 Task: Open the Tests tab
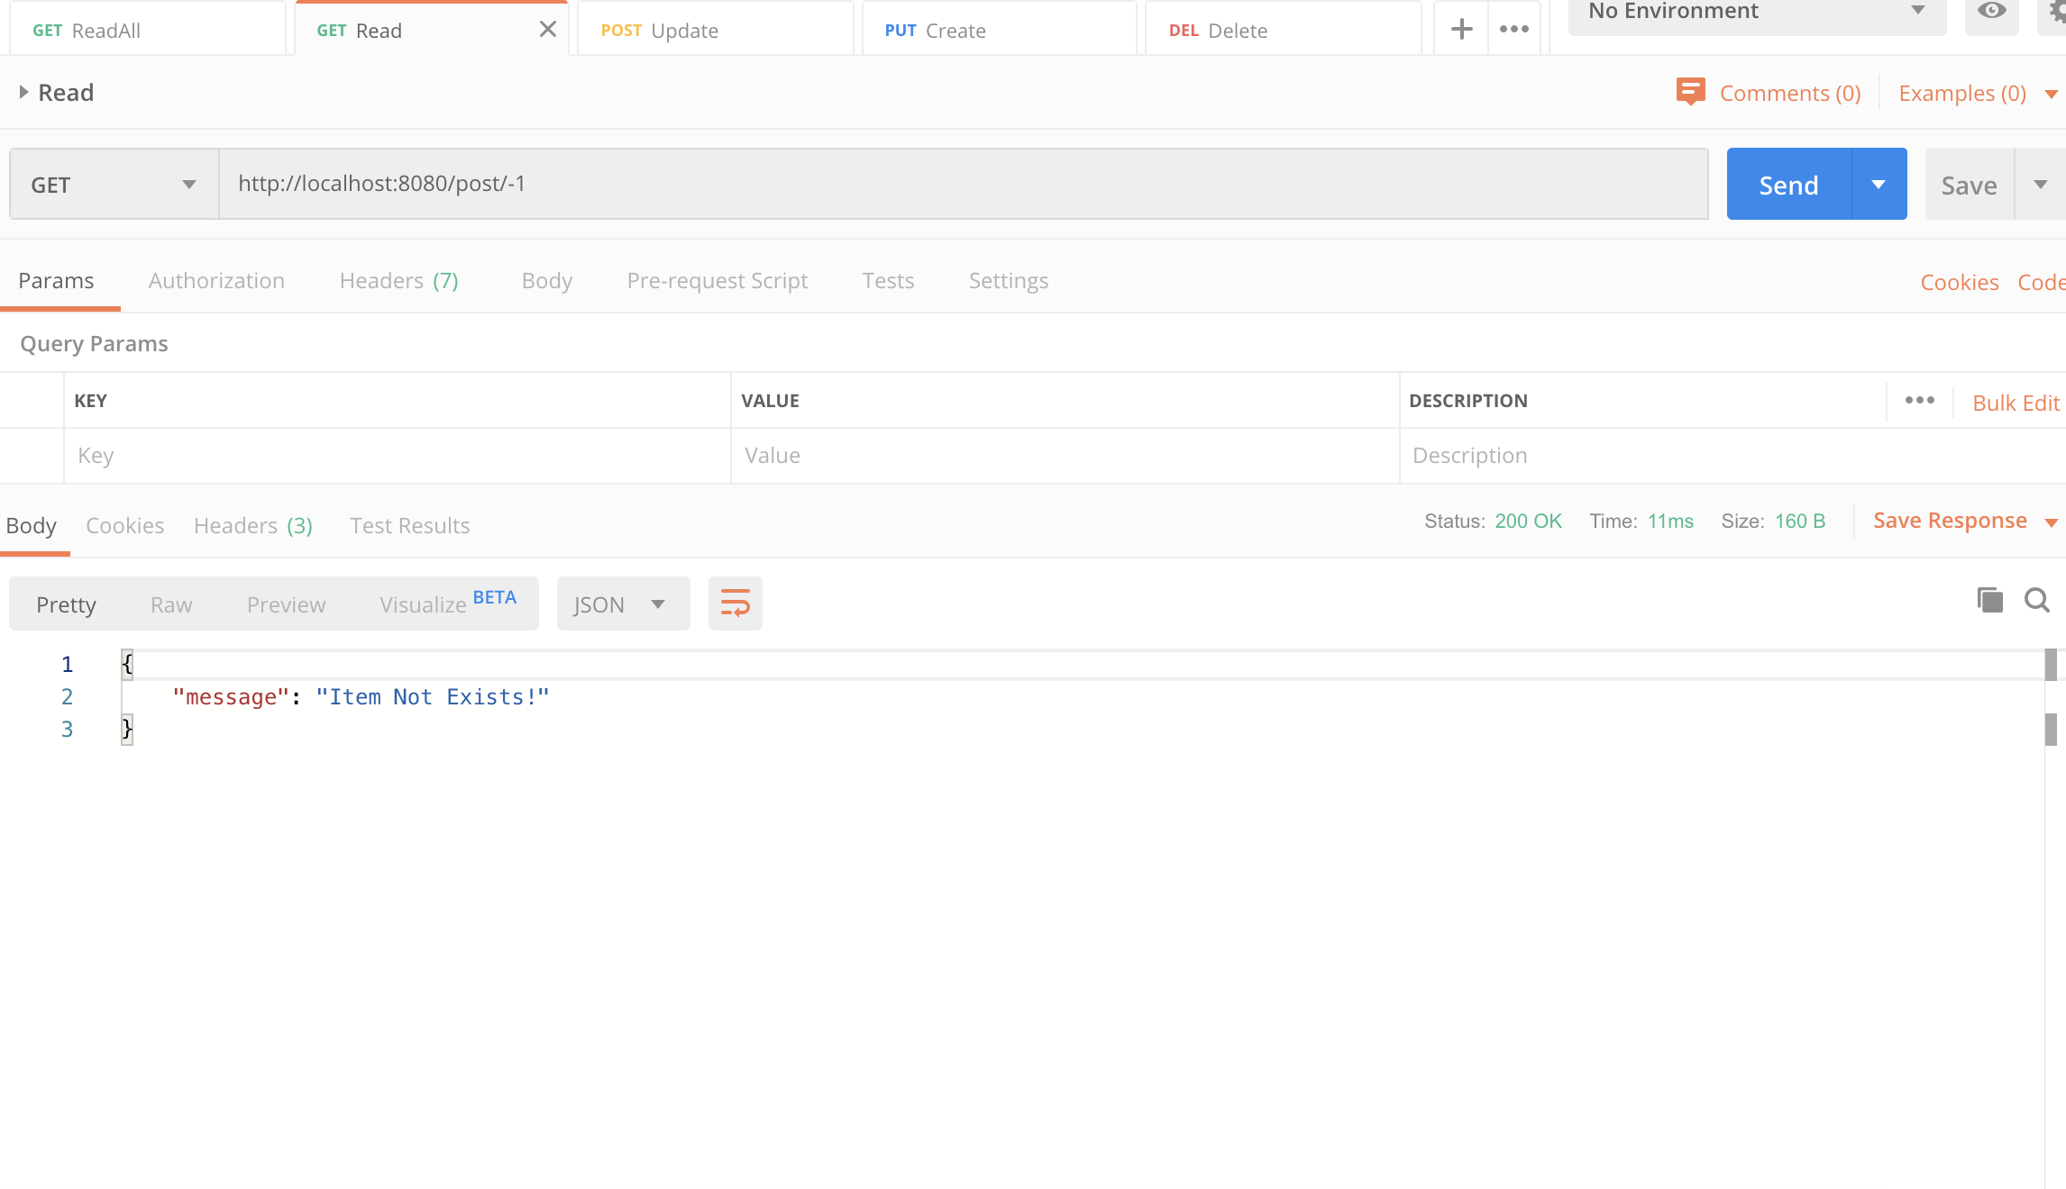coord(888,281)
